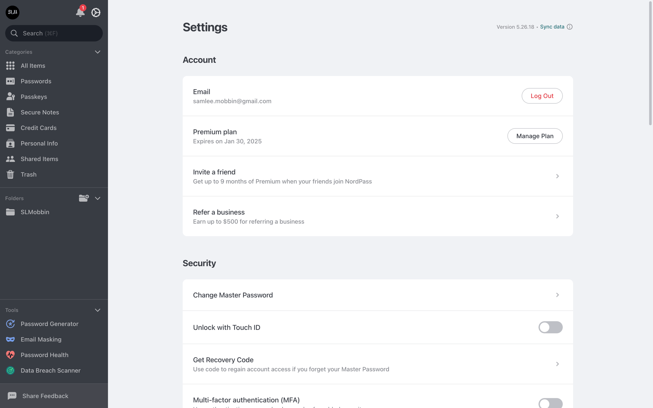Click the Secure Notes document icon
This screenshot has width=653, height=408.
10,112
